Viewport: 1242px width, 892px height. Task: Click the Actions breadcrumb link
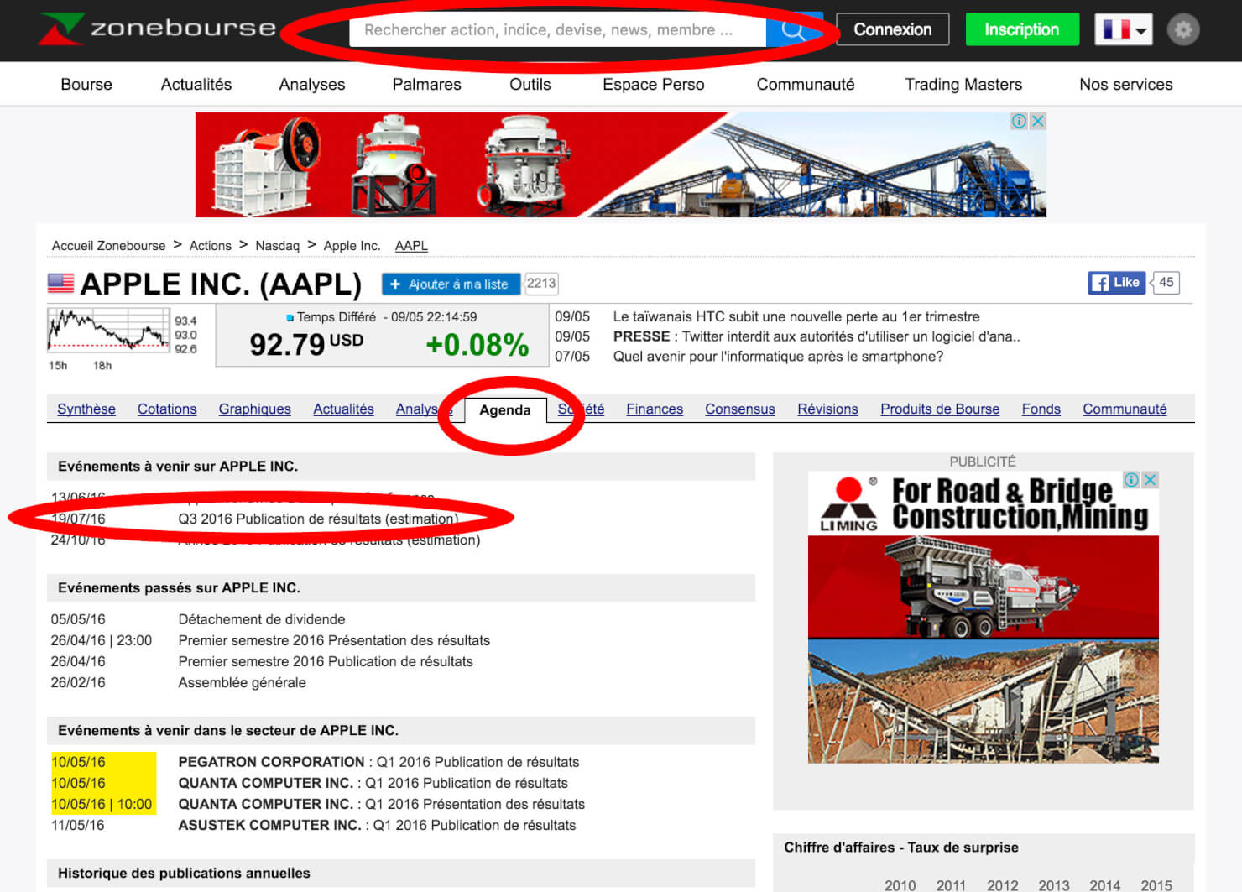coord(211,246)
